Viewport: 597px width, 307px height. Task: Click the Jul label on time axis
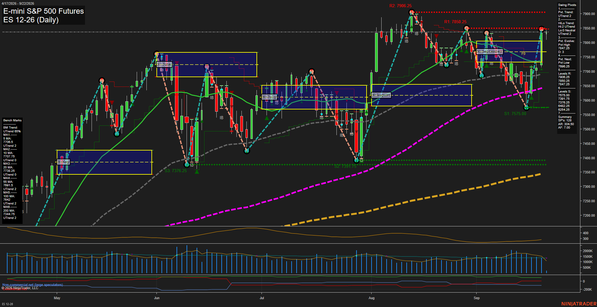[262, 298]
